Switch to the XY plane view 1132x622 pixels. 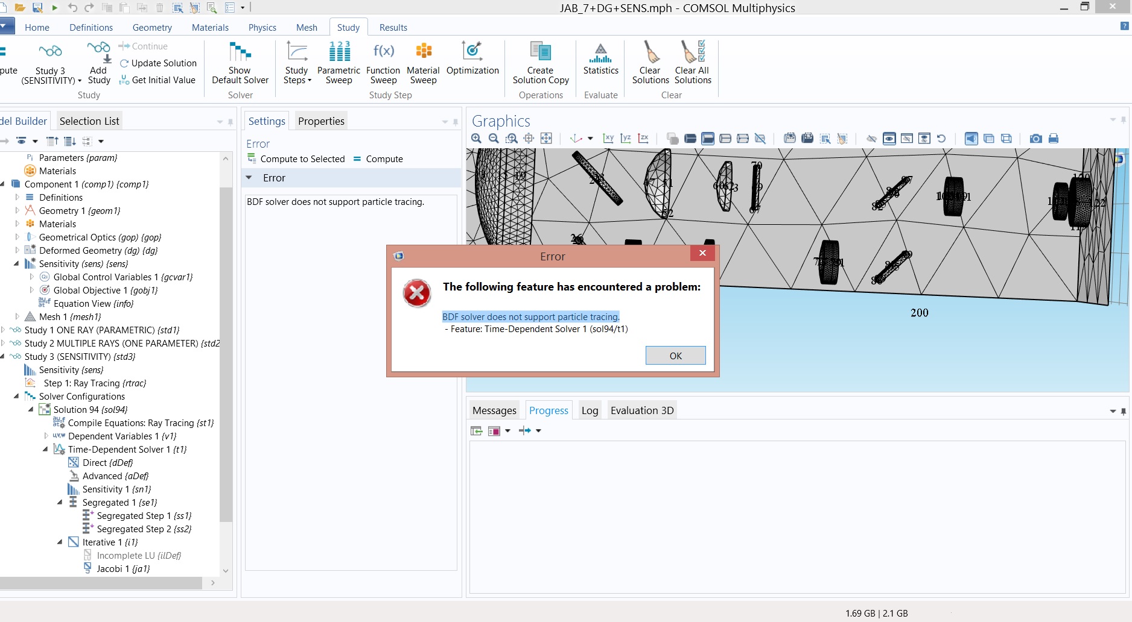coord(608,139)
